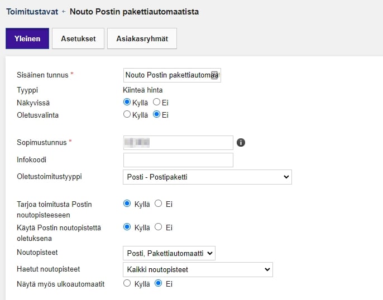
Task: Select Kyllä for Käytä Postin noutopistettä oletuksena
Action: (127, 227)
